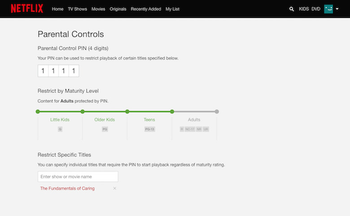Viewport: 350px width, 216px height.
Task: Go to the Movies section
Action: click(x=98, y=9)
